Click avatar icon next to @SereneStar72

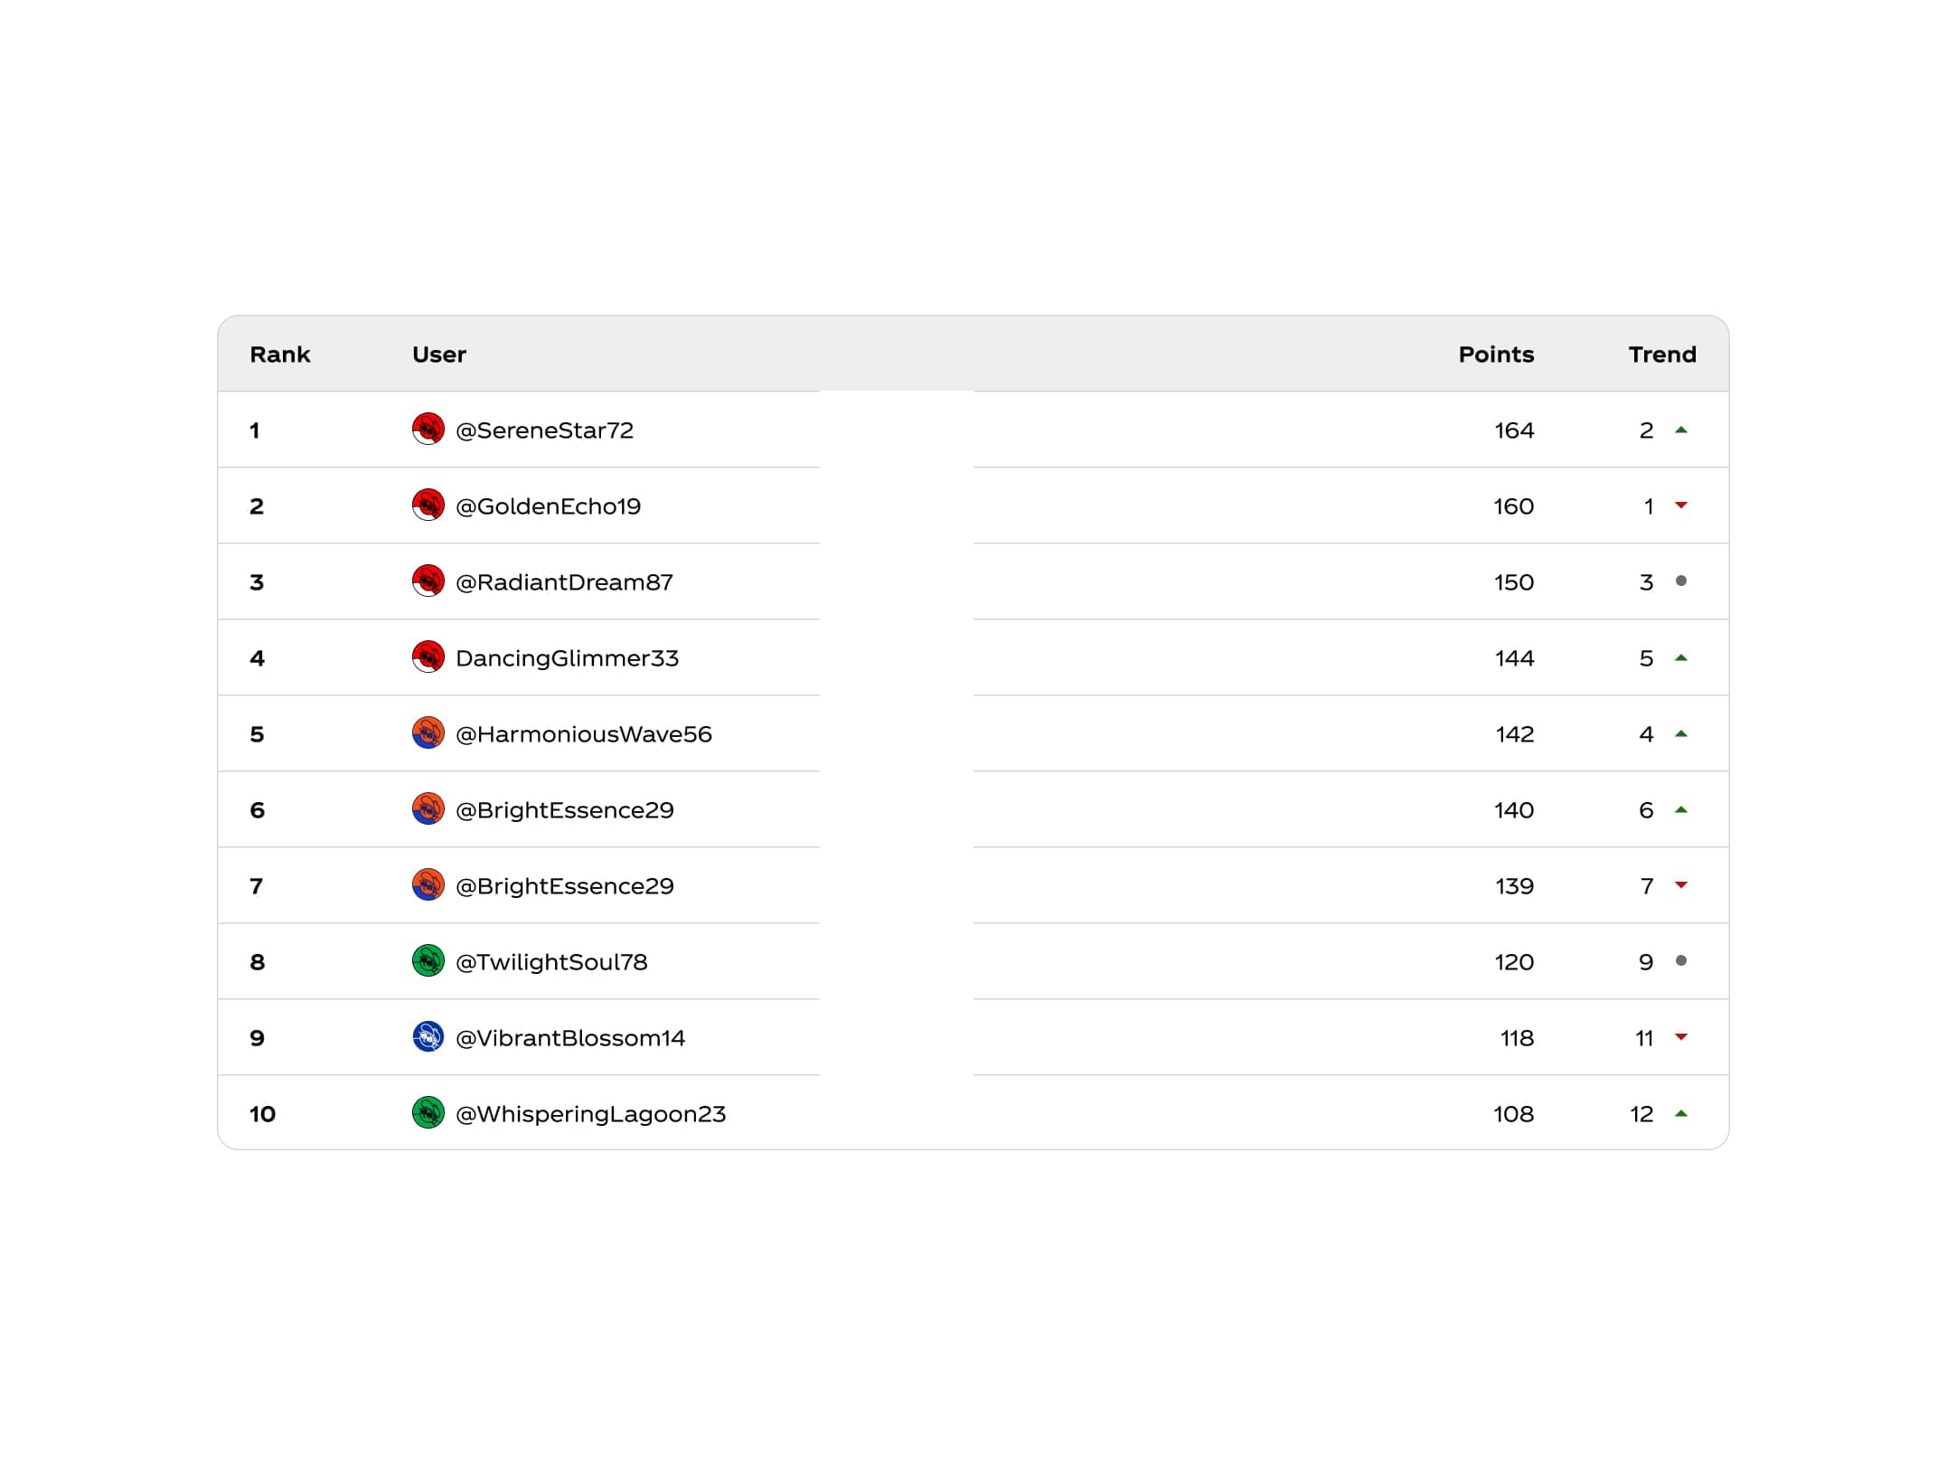coord(428,430)
